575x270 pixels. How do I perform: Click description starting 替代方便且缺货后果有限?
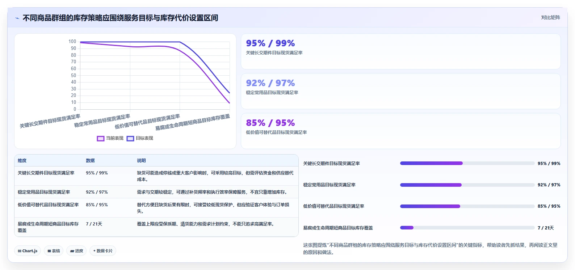[213, 208]
